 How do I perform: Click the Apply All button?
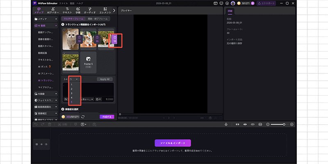105,79
